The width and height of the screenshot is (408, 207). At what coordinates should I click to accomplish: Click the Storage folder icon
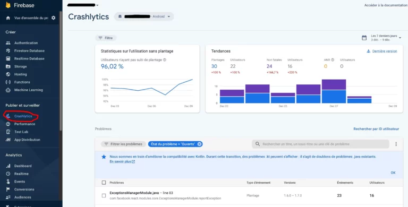pos(8,66)
